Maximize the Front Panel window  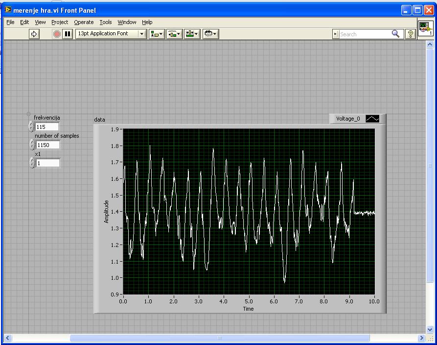pos(417,10)
